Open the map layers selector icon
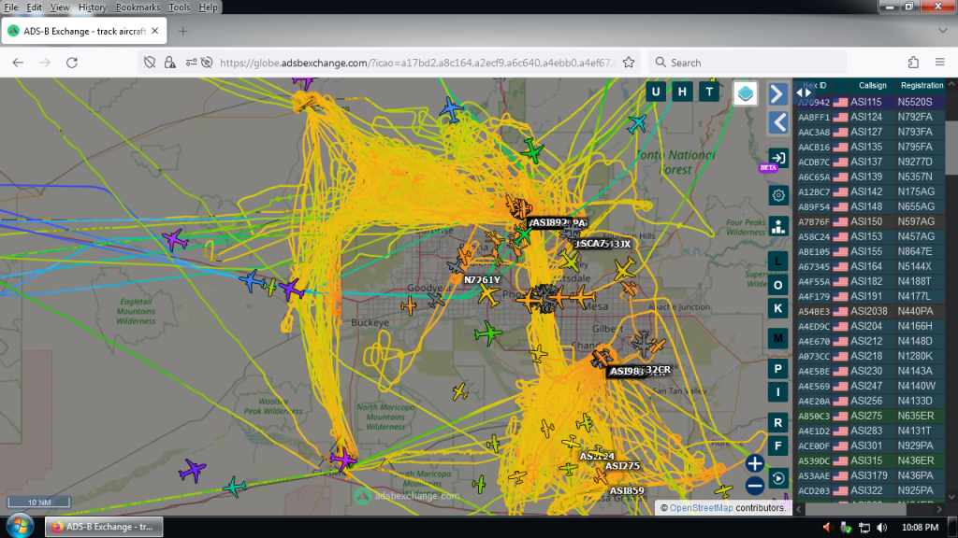 [x=746, y=94]
